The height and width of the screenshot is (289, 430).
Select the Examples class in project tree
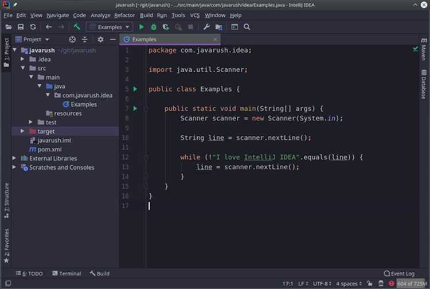click(x=80, y=104)
